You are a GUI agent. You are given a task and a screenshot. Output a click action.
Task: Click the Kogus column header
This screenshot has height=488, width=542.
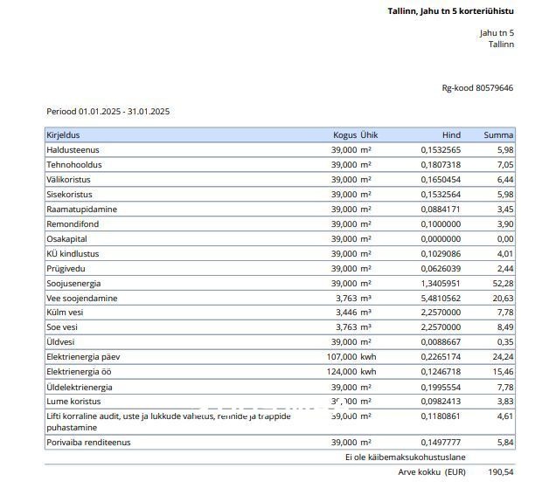(344, 135)
